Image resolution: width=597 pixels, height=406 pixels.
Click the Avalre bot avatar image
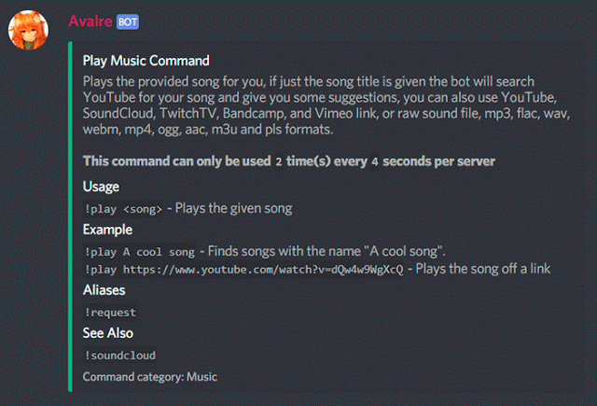click(x=28, y=30)
